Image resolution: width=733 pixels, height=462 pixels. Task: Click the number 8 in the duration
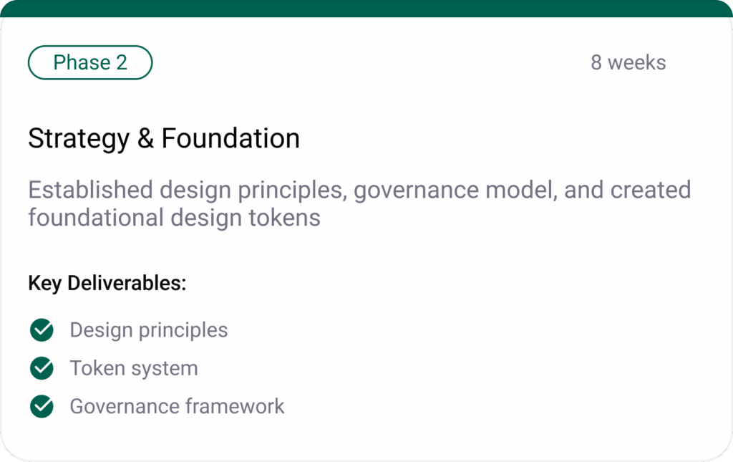tap(596, 62)
